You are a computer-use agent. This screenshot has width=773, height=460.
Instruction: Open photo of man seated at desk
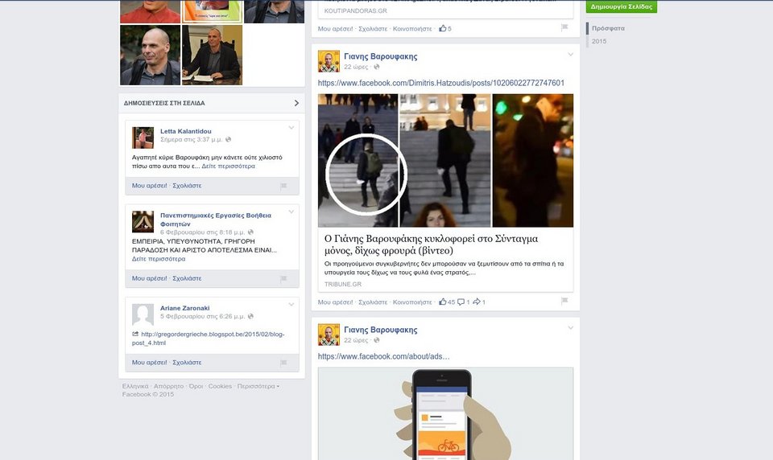(x=213, y=55)
